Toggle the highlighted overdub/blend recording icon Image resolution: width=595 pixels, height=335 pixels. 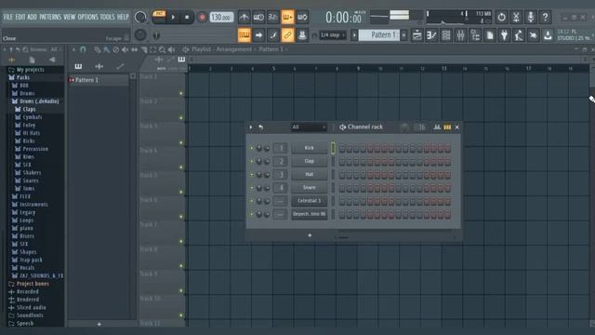pyautogui.click(x=287, y=17)
